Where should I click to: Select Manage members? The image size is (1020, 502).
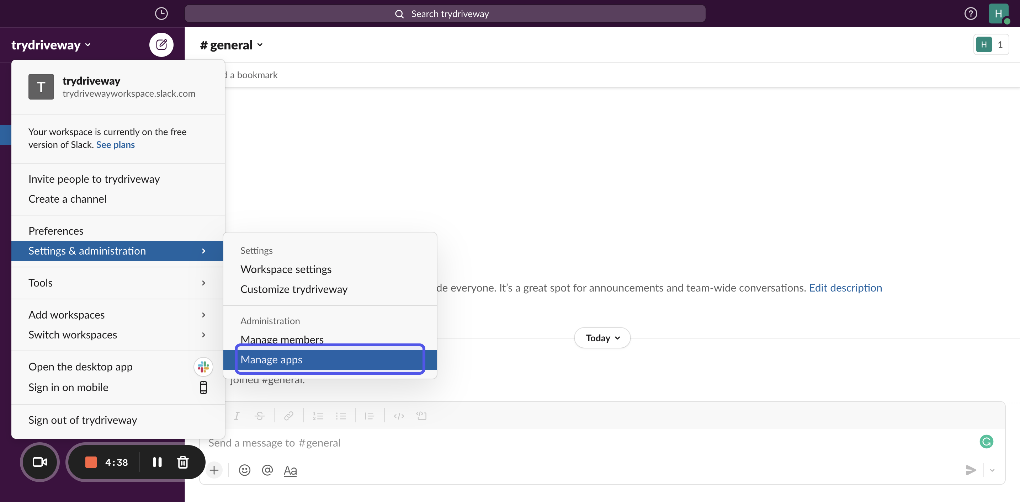[x=330, y=339]
